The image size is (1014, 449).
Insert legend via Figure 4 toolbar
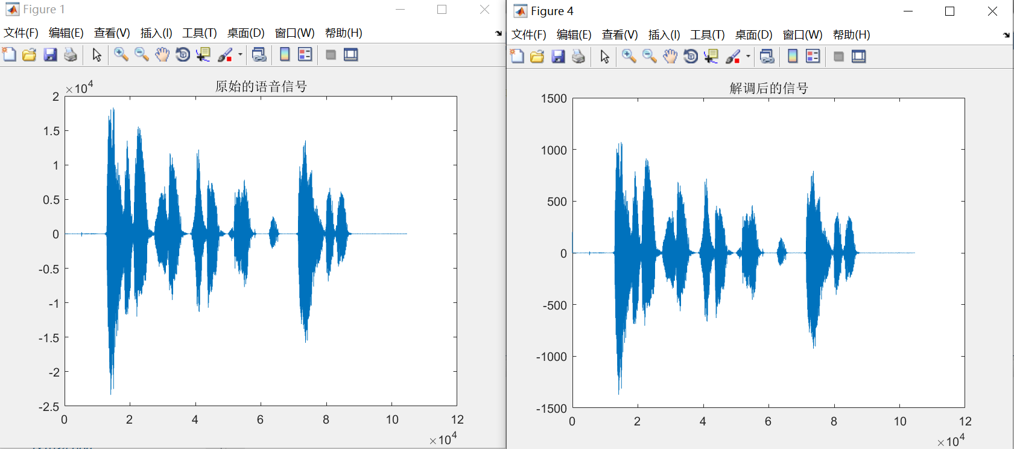pyautogui.click(x=813, y=57)
